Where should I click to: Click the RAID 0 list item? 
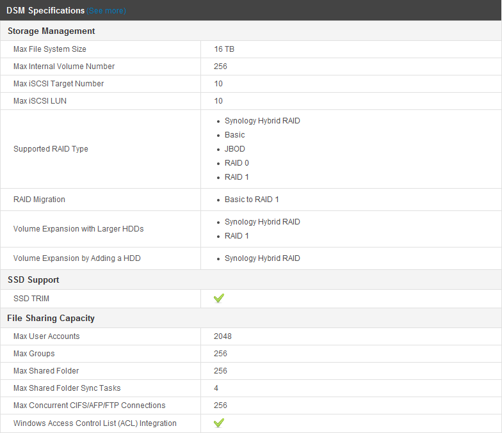[237, 163]
